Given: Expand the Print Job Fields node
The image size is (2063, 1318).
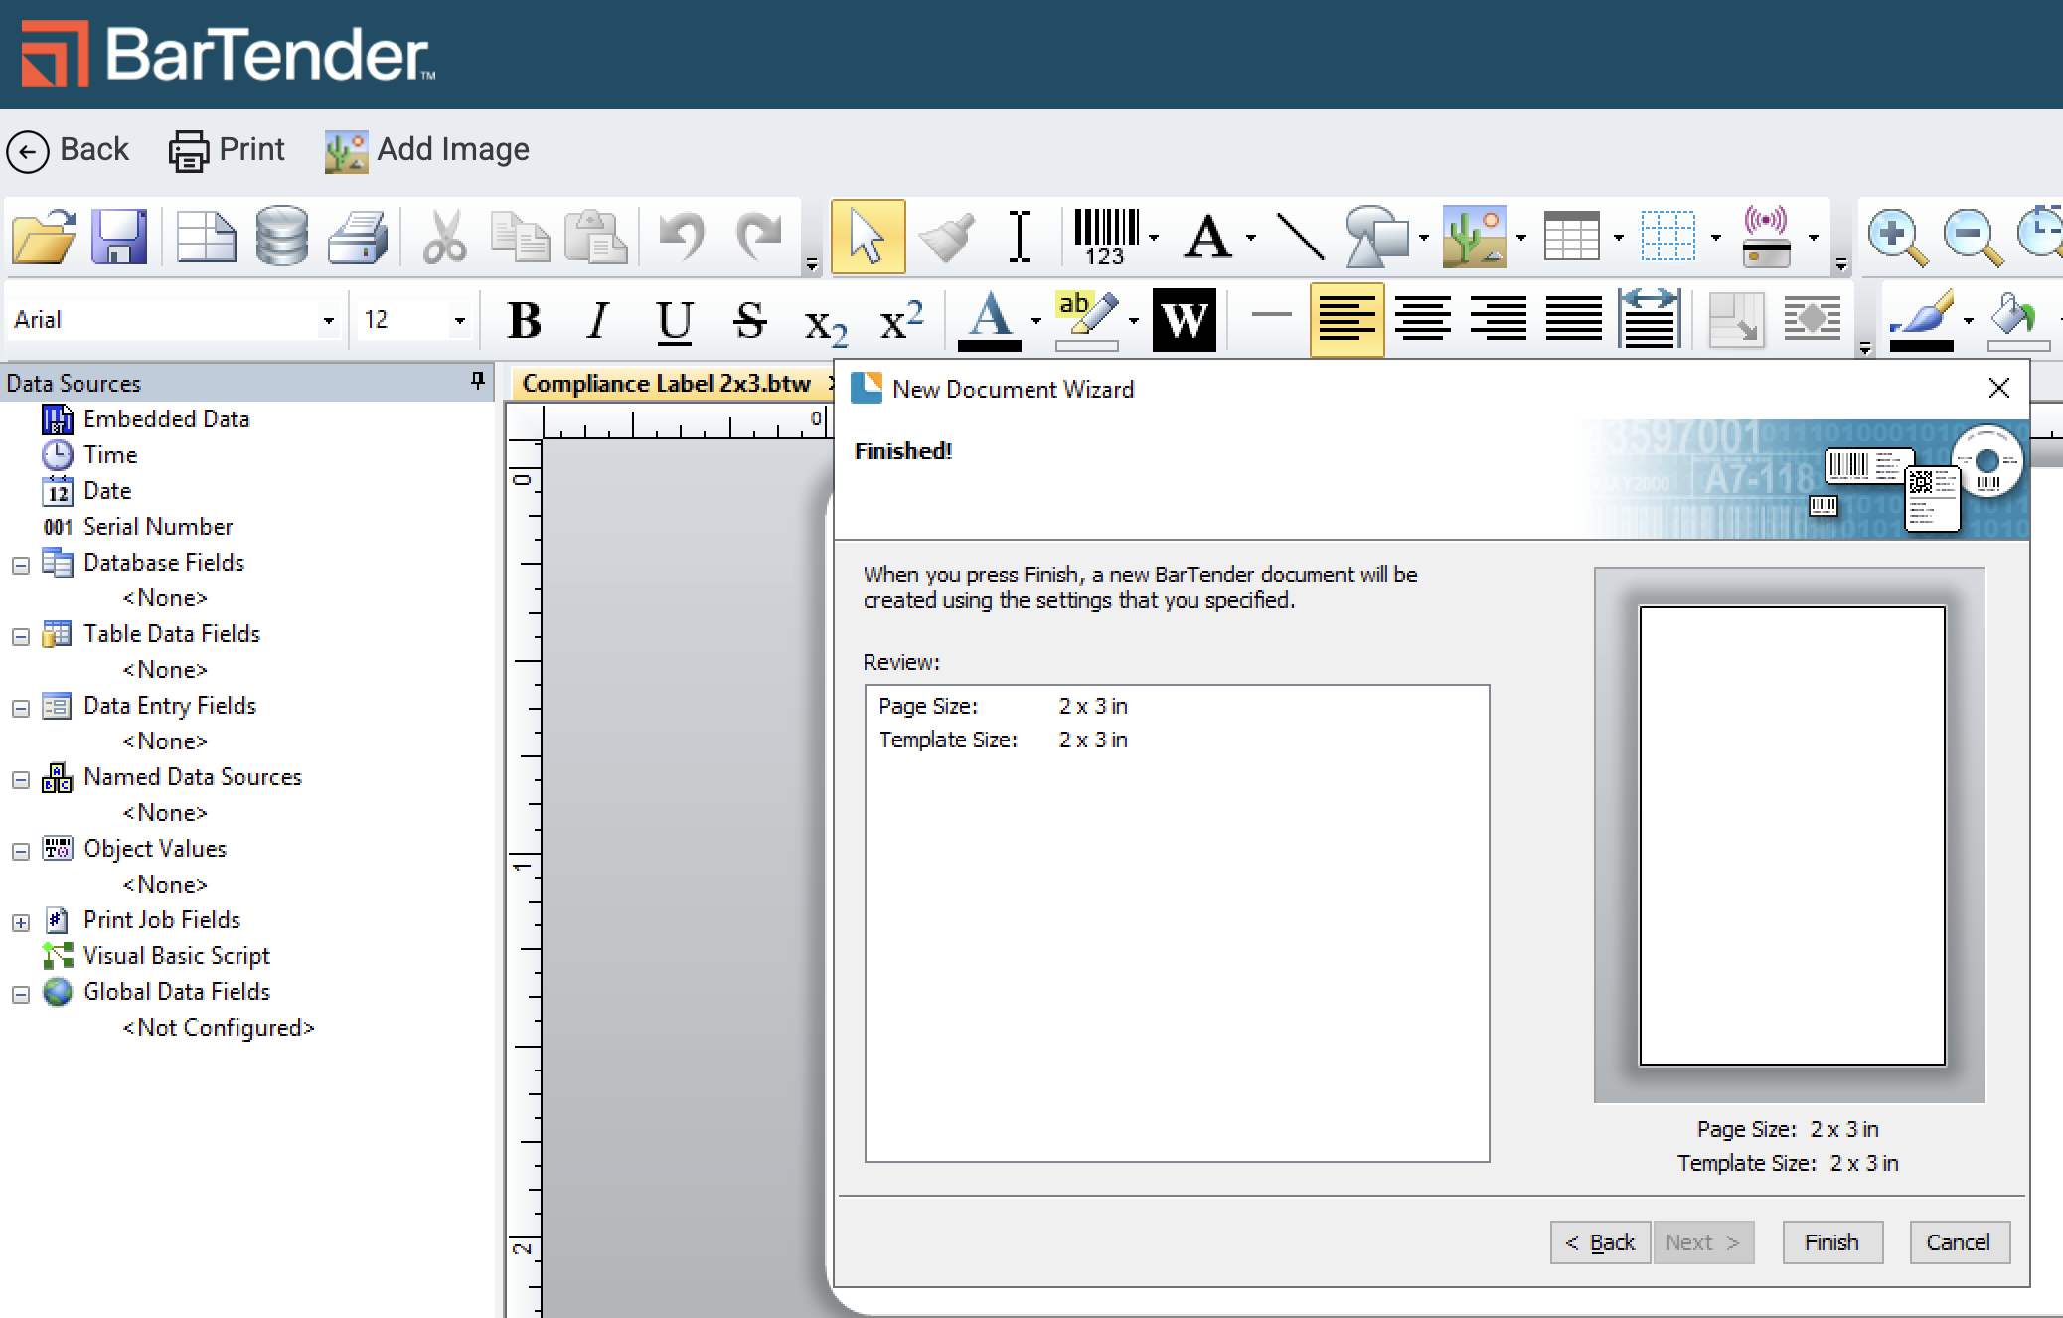Looking at the screenshot, I should [21, 922].
